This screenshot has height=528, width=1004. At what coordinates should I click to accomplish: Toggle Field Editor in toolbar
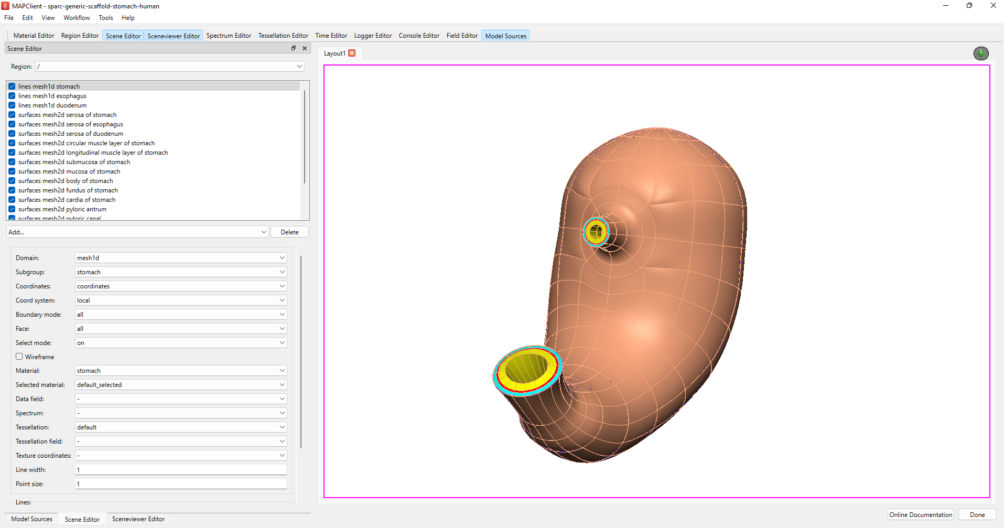pyautogui.click(x=462, y=36)
